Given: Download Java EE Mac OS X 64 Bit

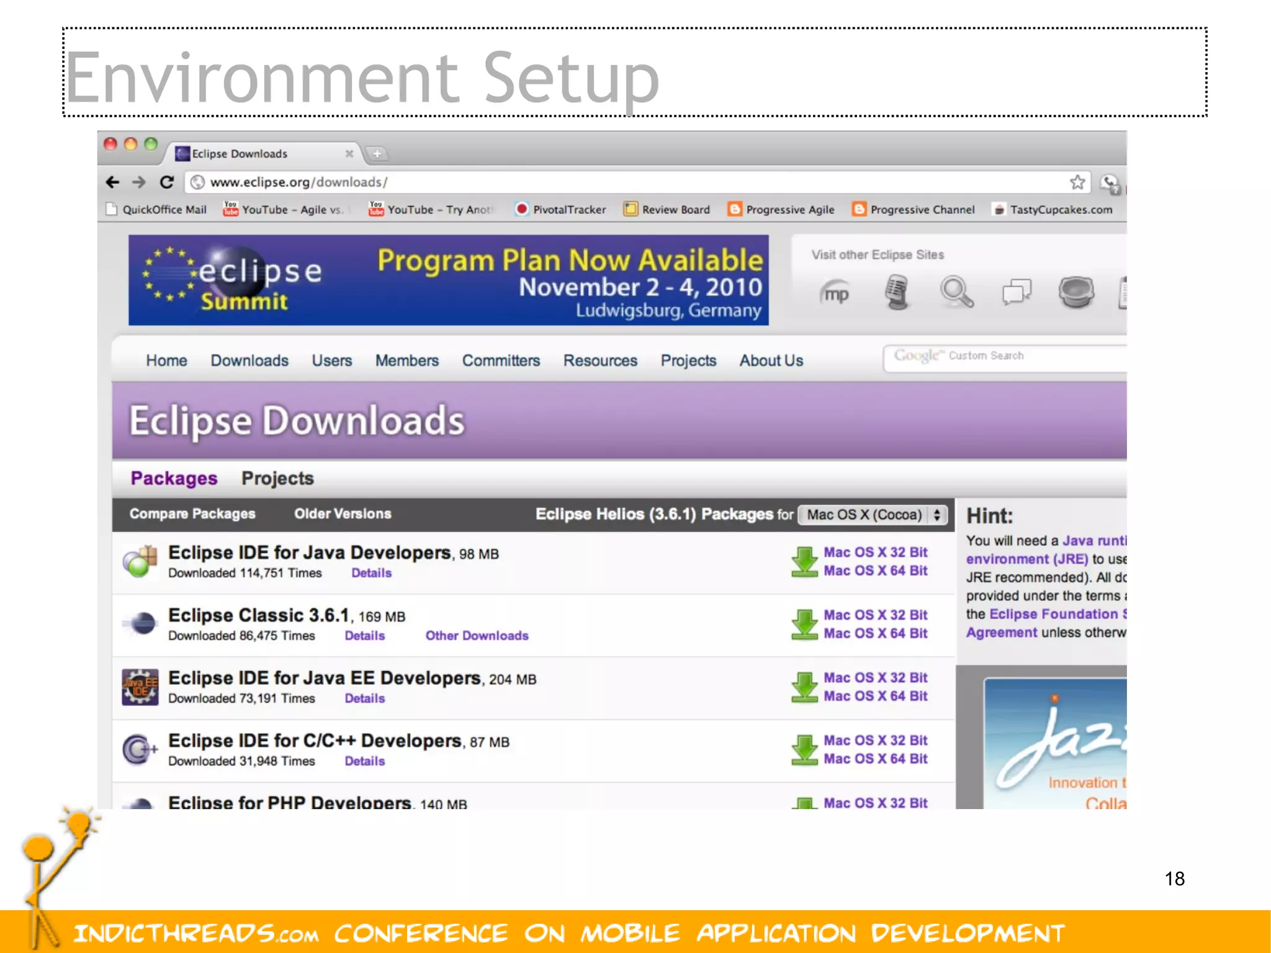Looking at the screenshot, I should [876, 696].
